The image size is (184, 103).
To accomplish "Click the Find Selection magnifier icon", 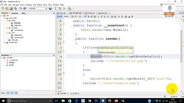I will coord(85,17).
